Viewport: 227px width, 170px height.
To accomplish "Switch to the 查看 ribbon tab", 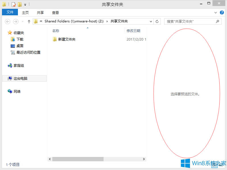I will 55,12.
